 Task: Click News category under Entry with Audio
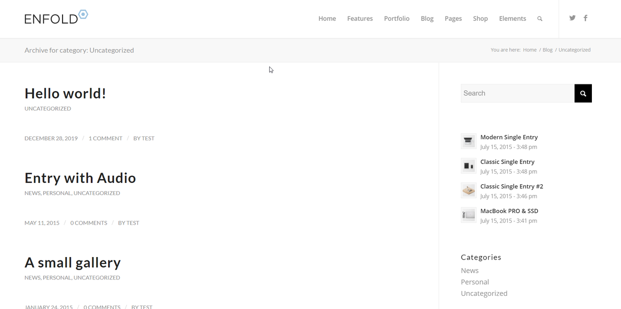(x=33, y=193)
